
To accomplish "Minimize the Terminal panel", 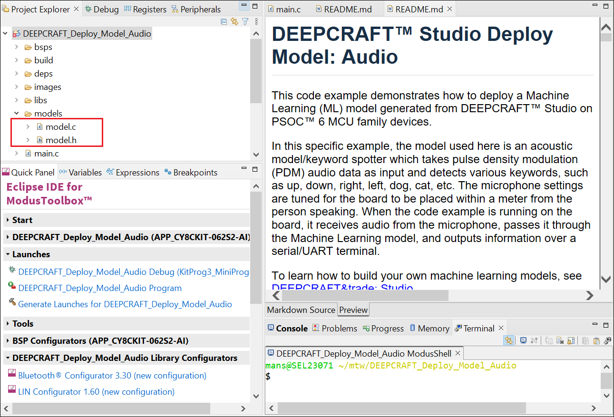I will (595, 324).
